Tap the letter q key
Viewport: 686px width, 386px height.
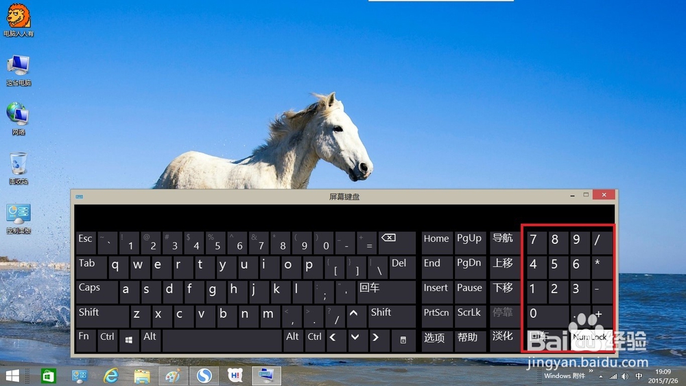click(x=118, y=267)
